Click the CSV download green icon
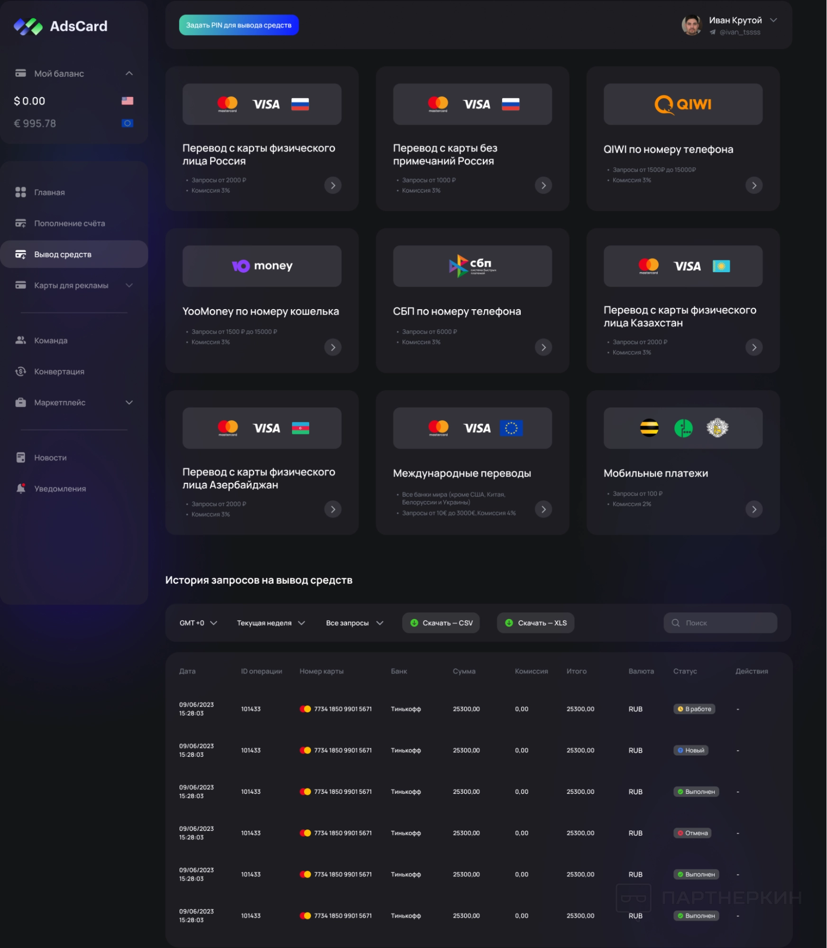827x948 pixels. (x=414, y=623)
